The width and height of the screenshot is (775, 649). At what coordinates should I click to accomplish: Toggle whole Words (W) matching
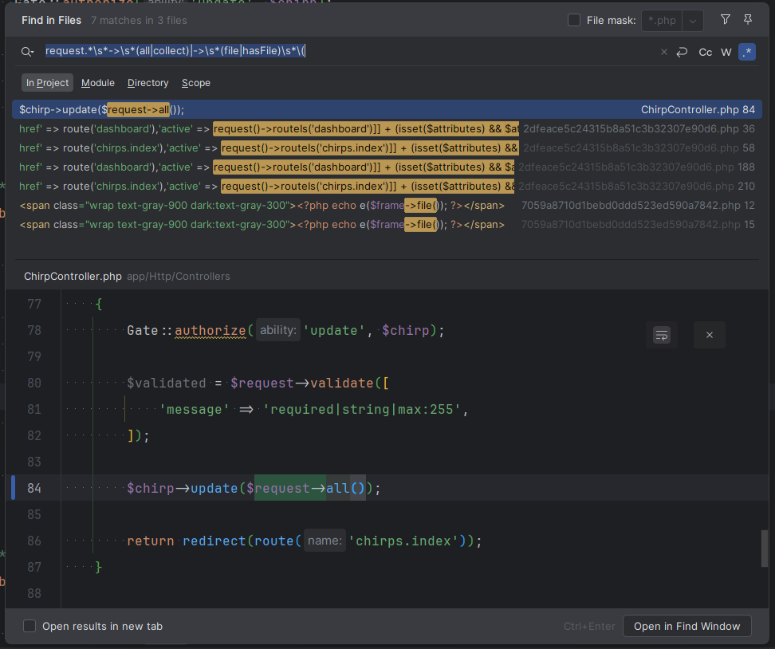click(726, 52)
